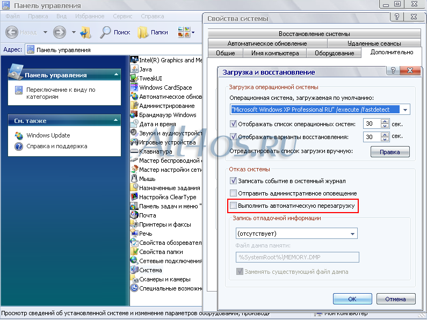Open the Специальные возможности icon
427x320 pixels.
134,288
